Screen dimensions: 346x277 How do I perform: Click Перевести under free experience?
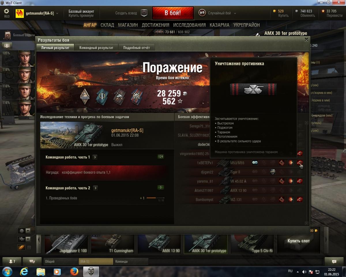(334, 16)
